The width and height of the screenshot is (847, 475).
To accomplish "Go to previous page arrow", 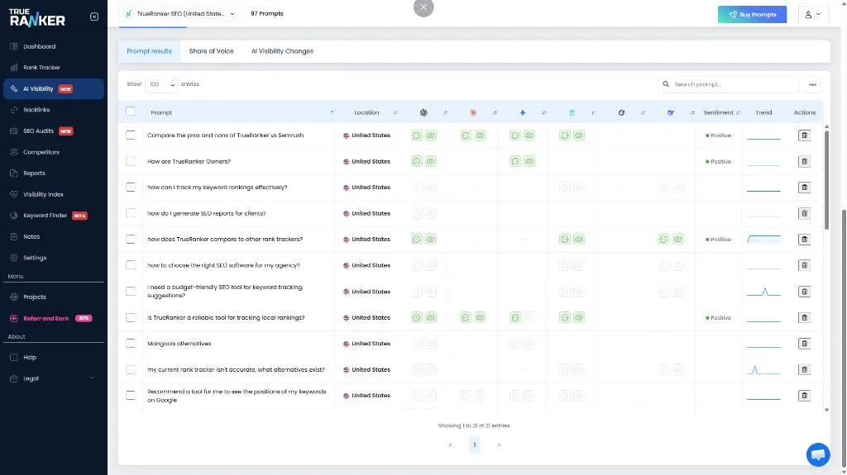I will tap(450, 444).
